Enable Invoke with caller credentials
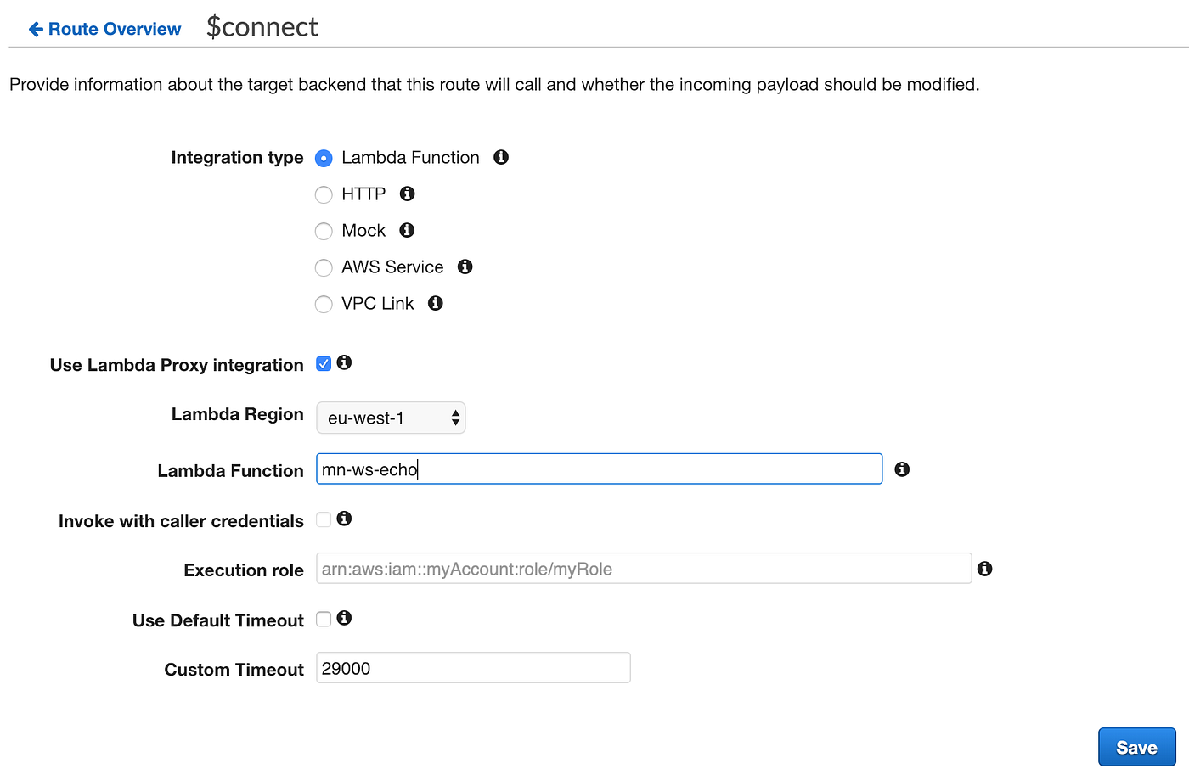 324,519
